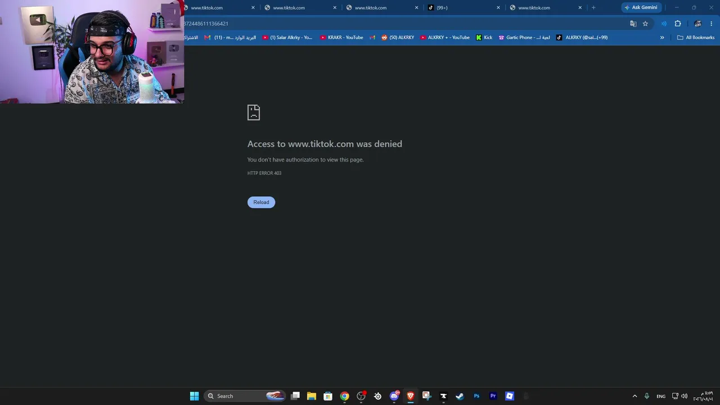This screenshot has height=405, width=720.
Task: Click the 'Access to www.tiktok.com was denied' heading
Action: pyautogui.click(x=325, y=144)
